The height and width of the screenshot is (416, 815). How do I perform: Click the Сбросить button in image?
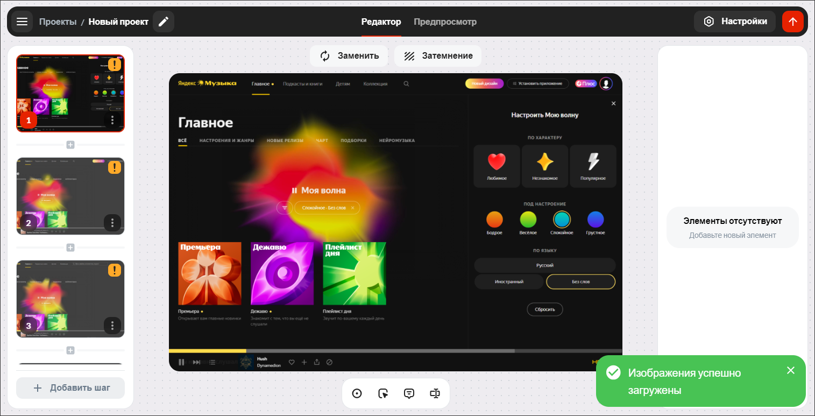click(x=544, y=309)
